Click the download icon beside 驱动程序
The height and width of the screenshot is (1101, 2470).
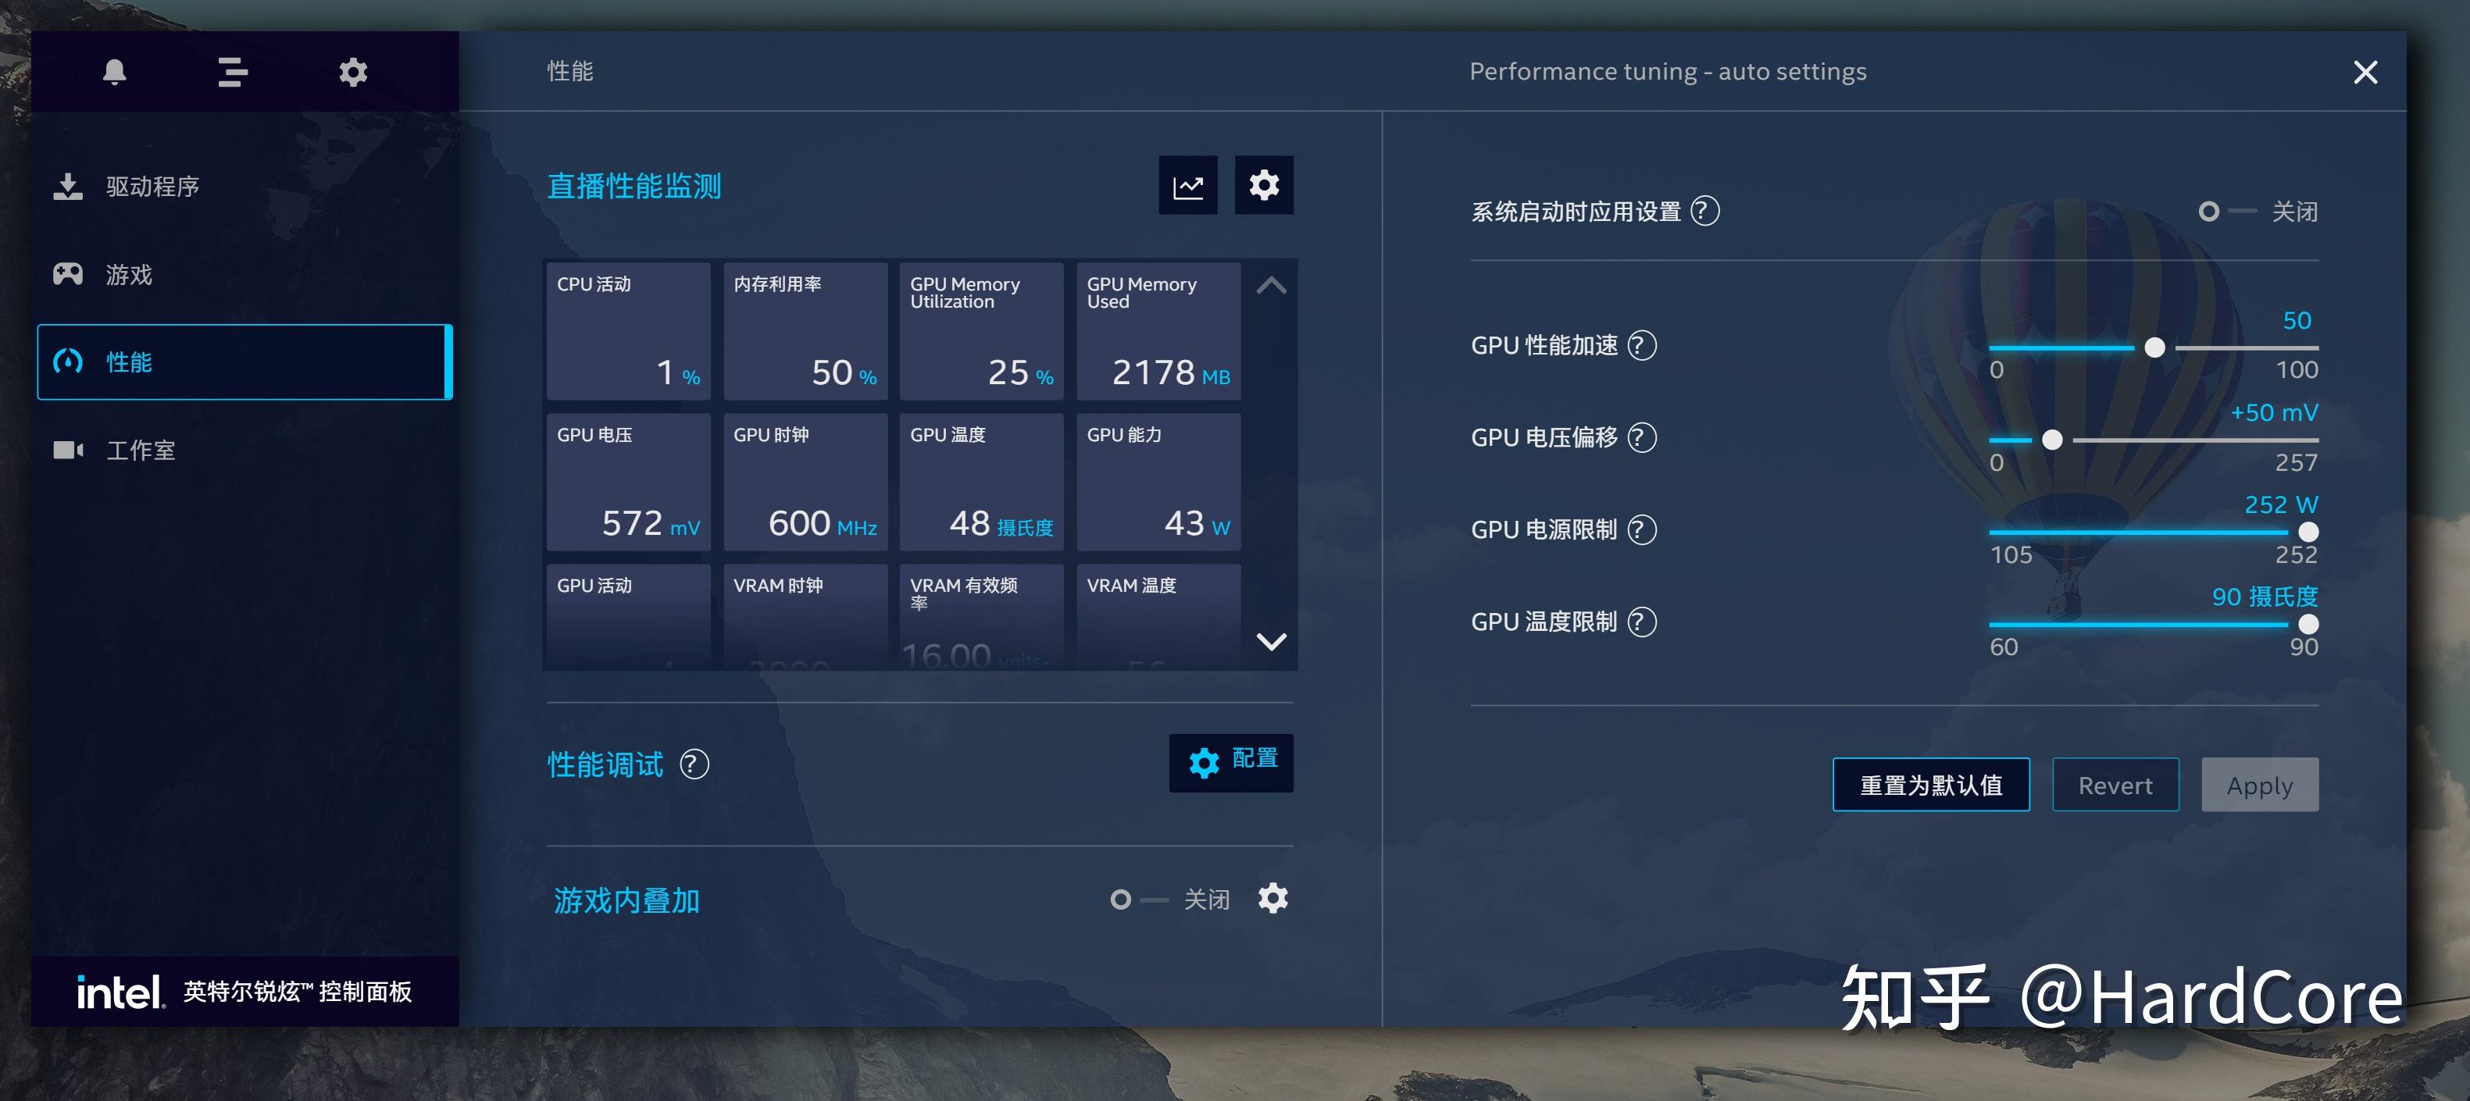coord(68,186)
